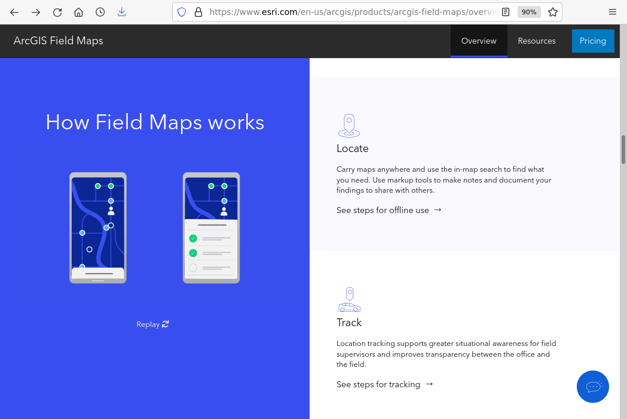Toggle reader view in the address bar
The width and height of the screenshot is (627, 419).
[x=506, y=12]
